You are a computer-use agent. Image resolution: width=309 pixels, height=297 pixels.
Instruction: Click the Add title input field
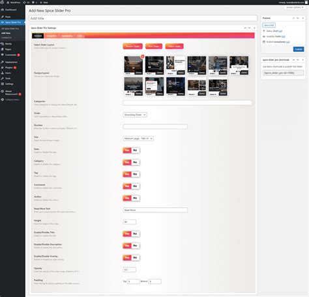click(x=143, y=18)
